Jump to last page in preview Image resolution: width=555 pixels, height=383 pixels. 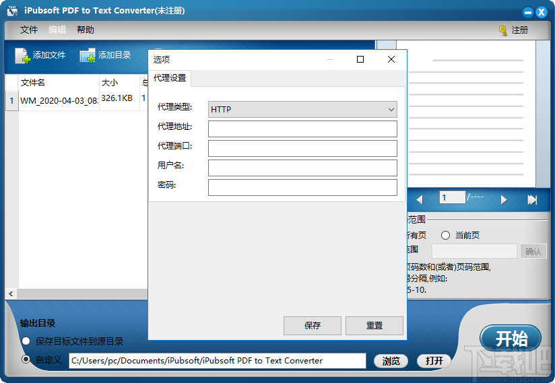[x=532, y=200]
